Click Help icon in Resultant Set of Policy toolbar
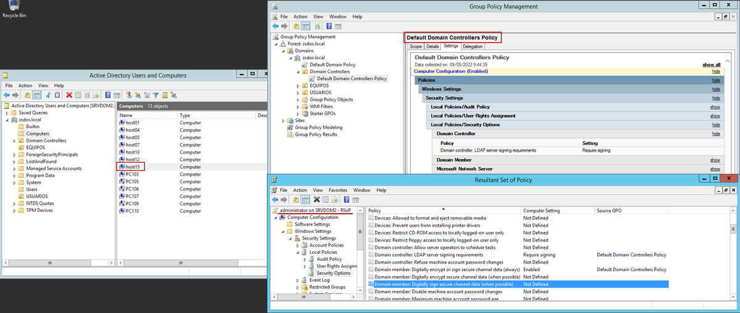The image size is (740, 313). click(347, 200)
